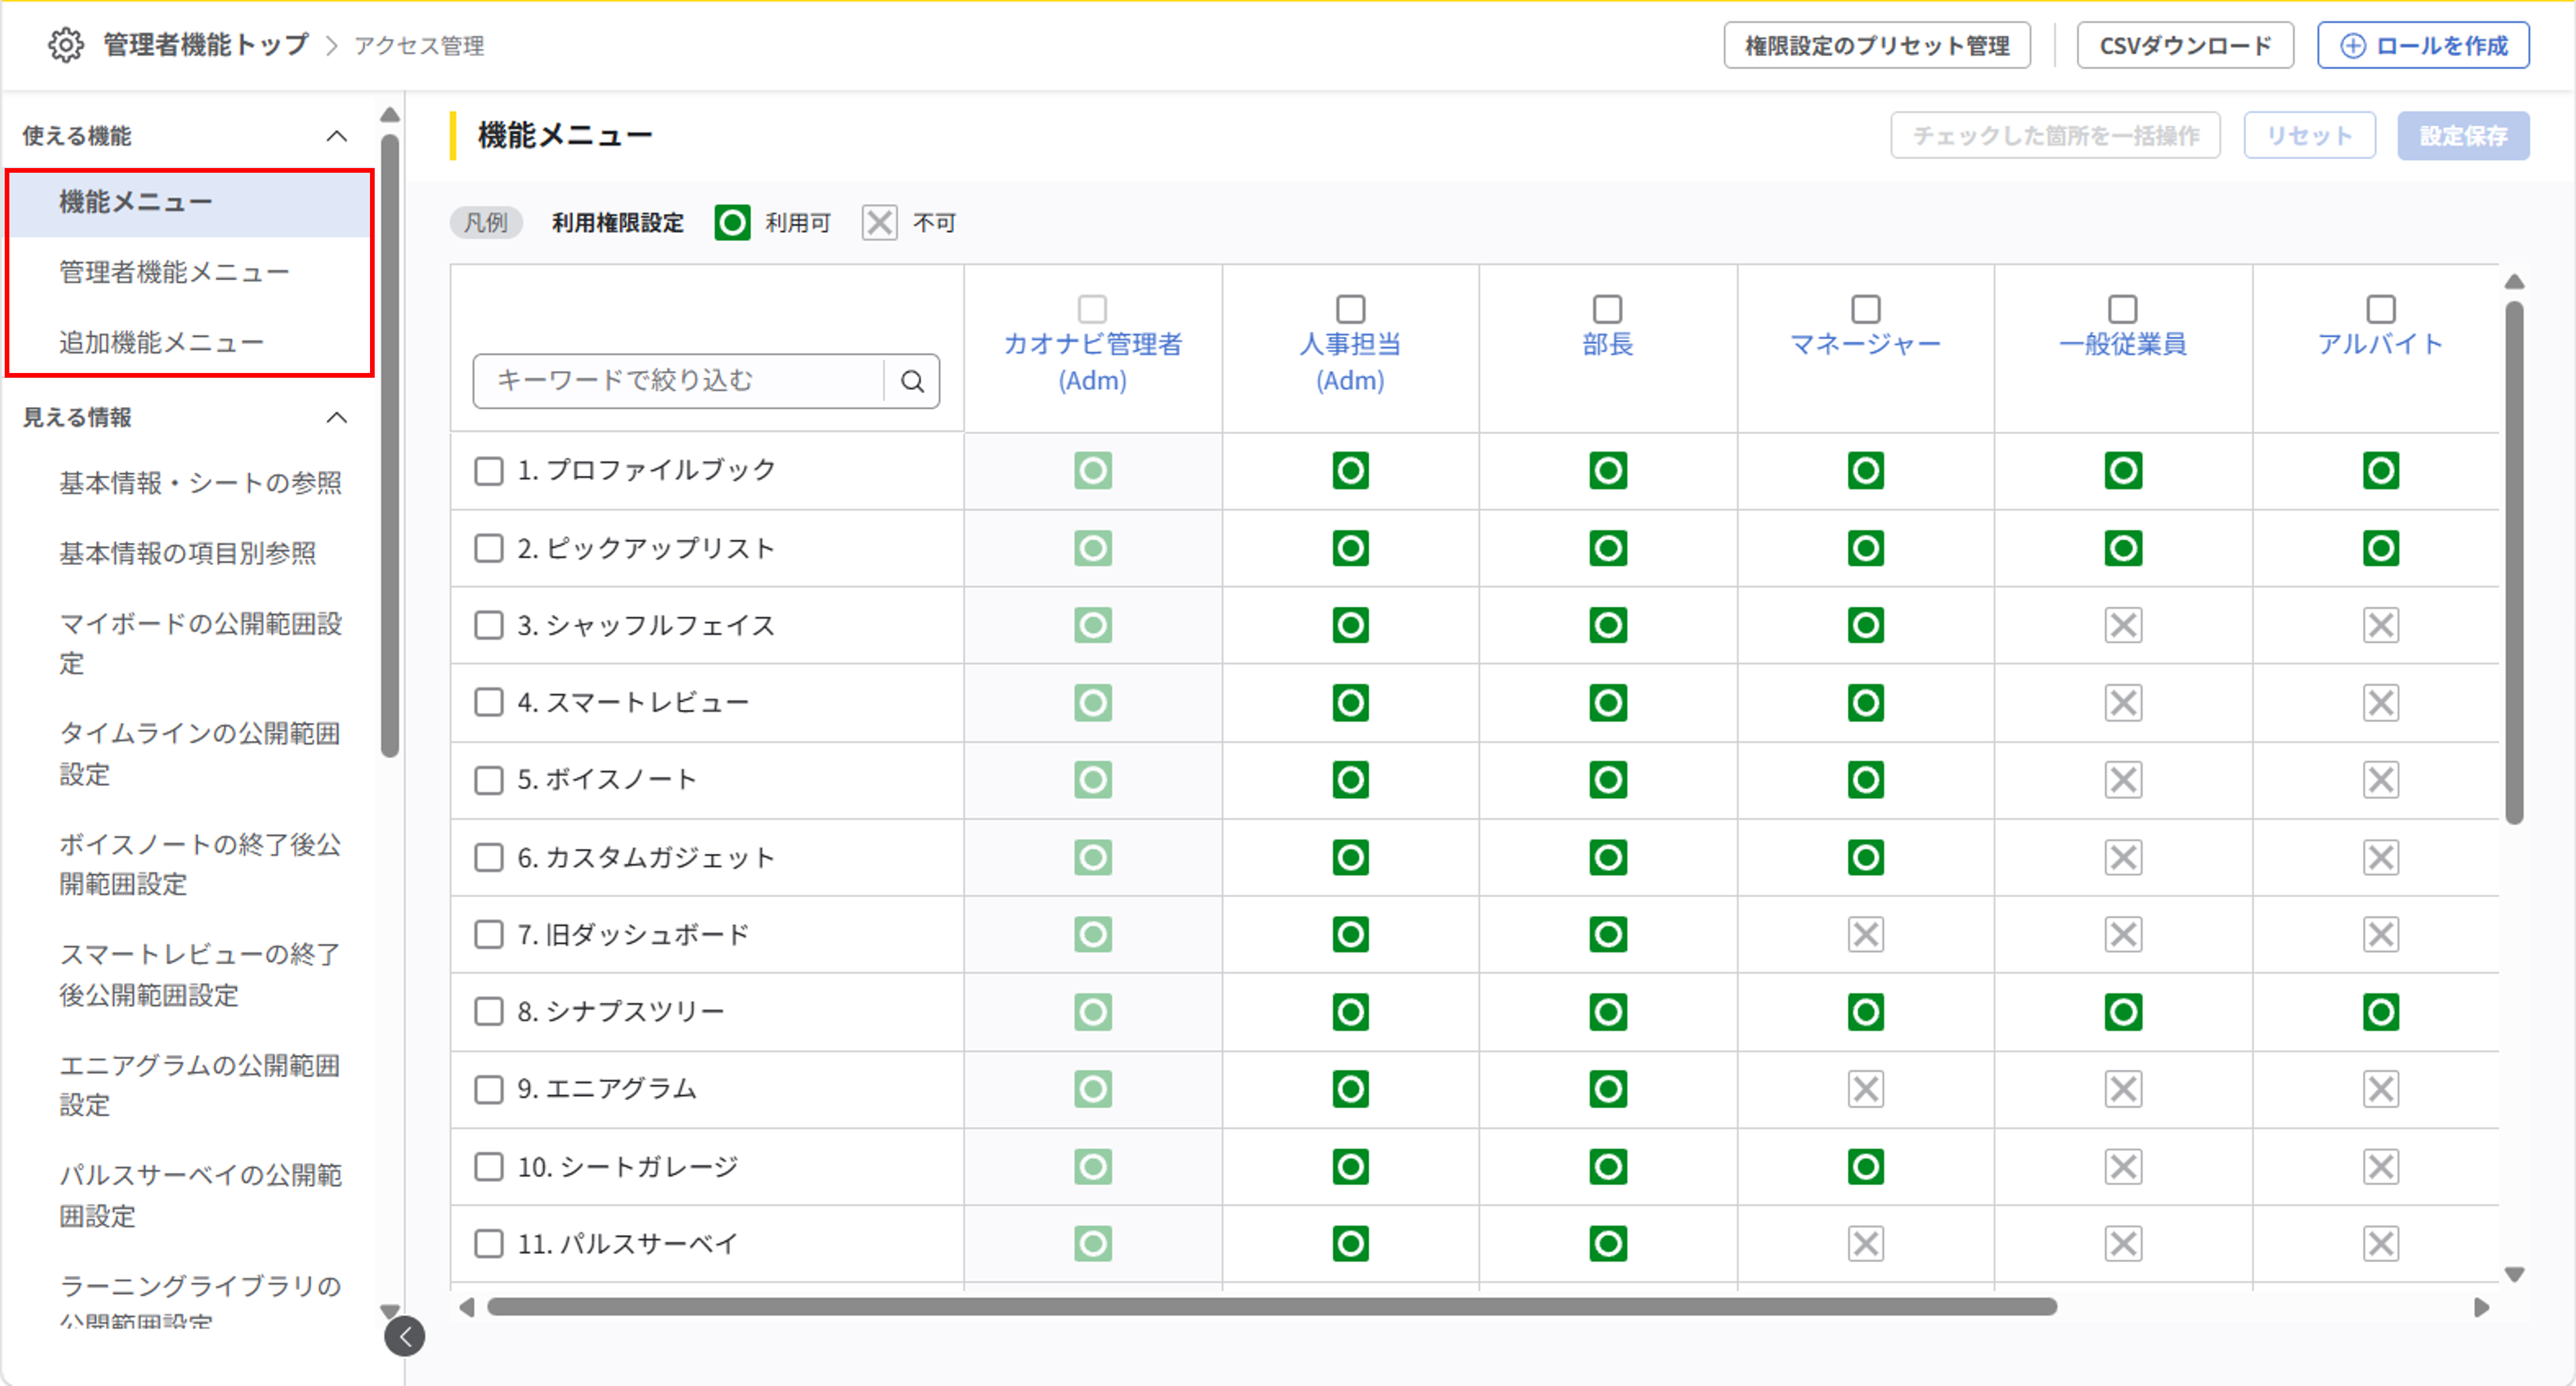The image size is (2576, 1386).
Task: Toggle マネージャー permission for 旧ダッシュボード
Action: click(x=1866, y=934)
